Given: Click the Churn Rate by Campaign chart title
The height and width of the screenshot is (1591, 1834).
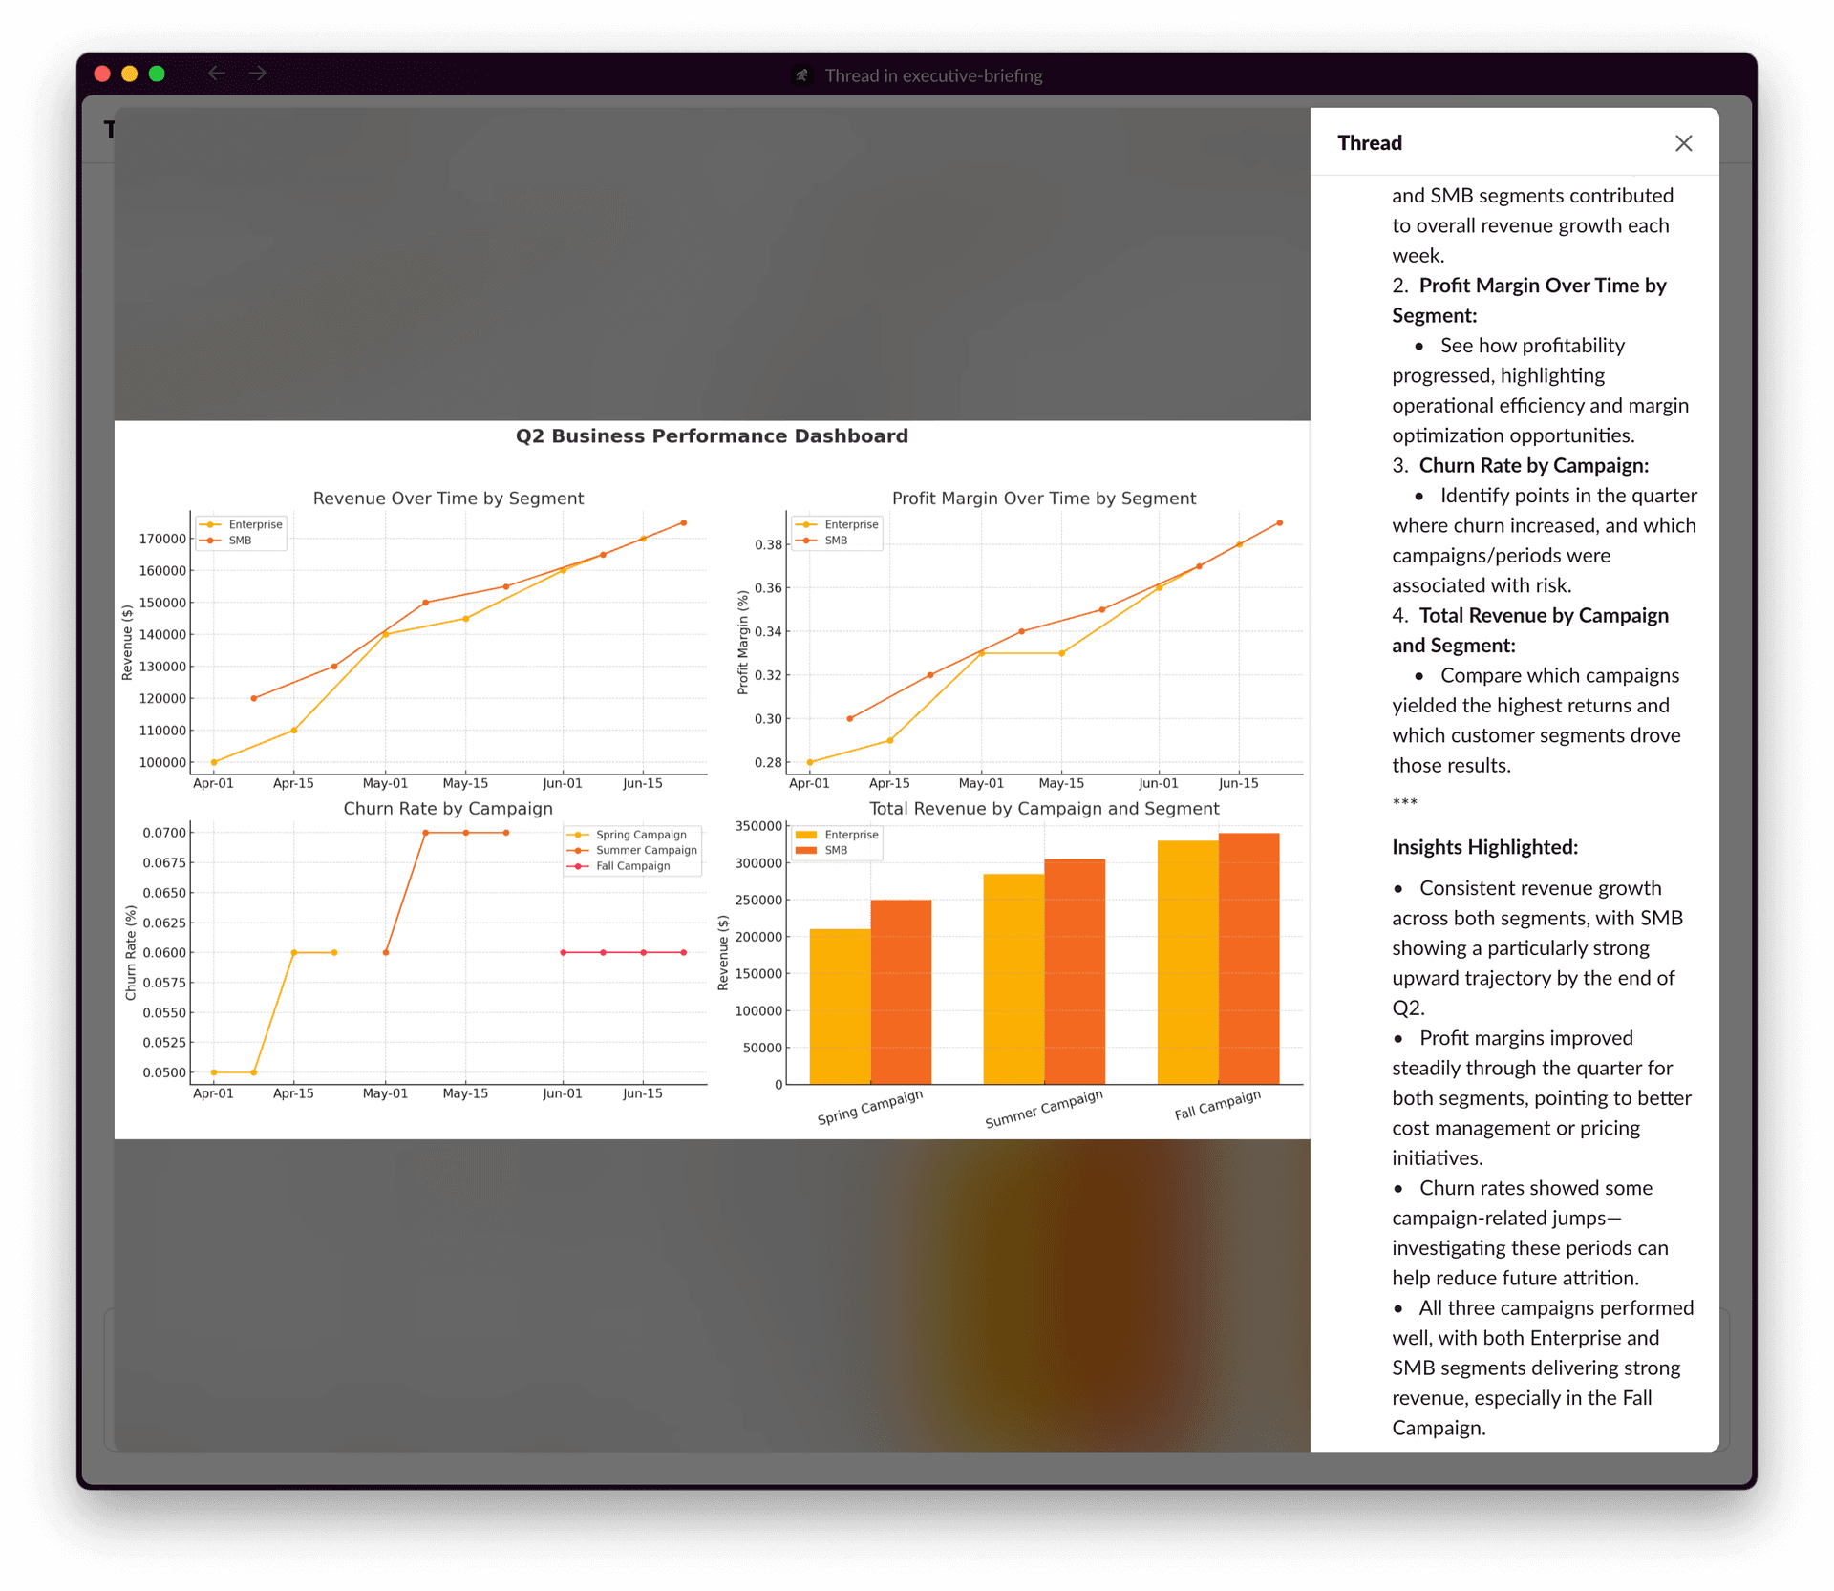Looking at the screenshot, I should 448,809.
